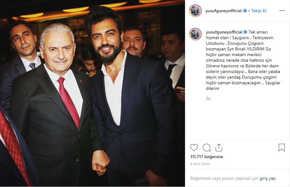Open the profile avatar beside the caption

pos(195,34)
